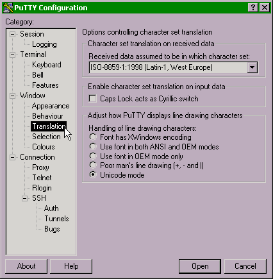
Task: Select the Terminal category
Action: coord(33,55)
